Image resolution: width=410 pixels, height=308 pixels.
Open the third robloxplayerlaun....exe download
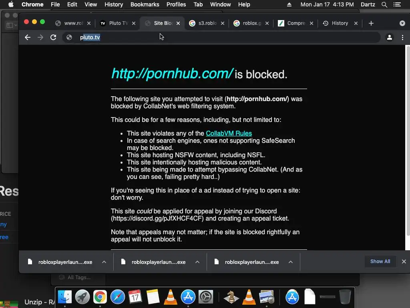(247, 262)
